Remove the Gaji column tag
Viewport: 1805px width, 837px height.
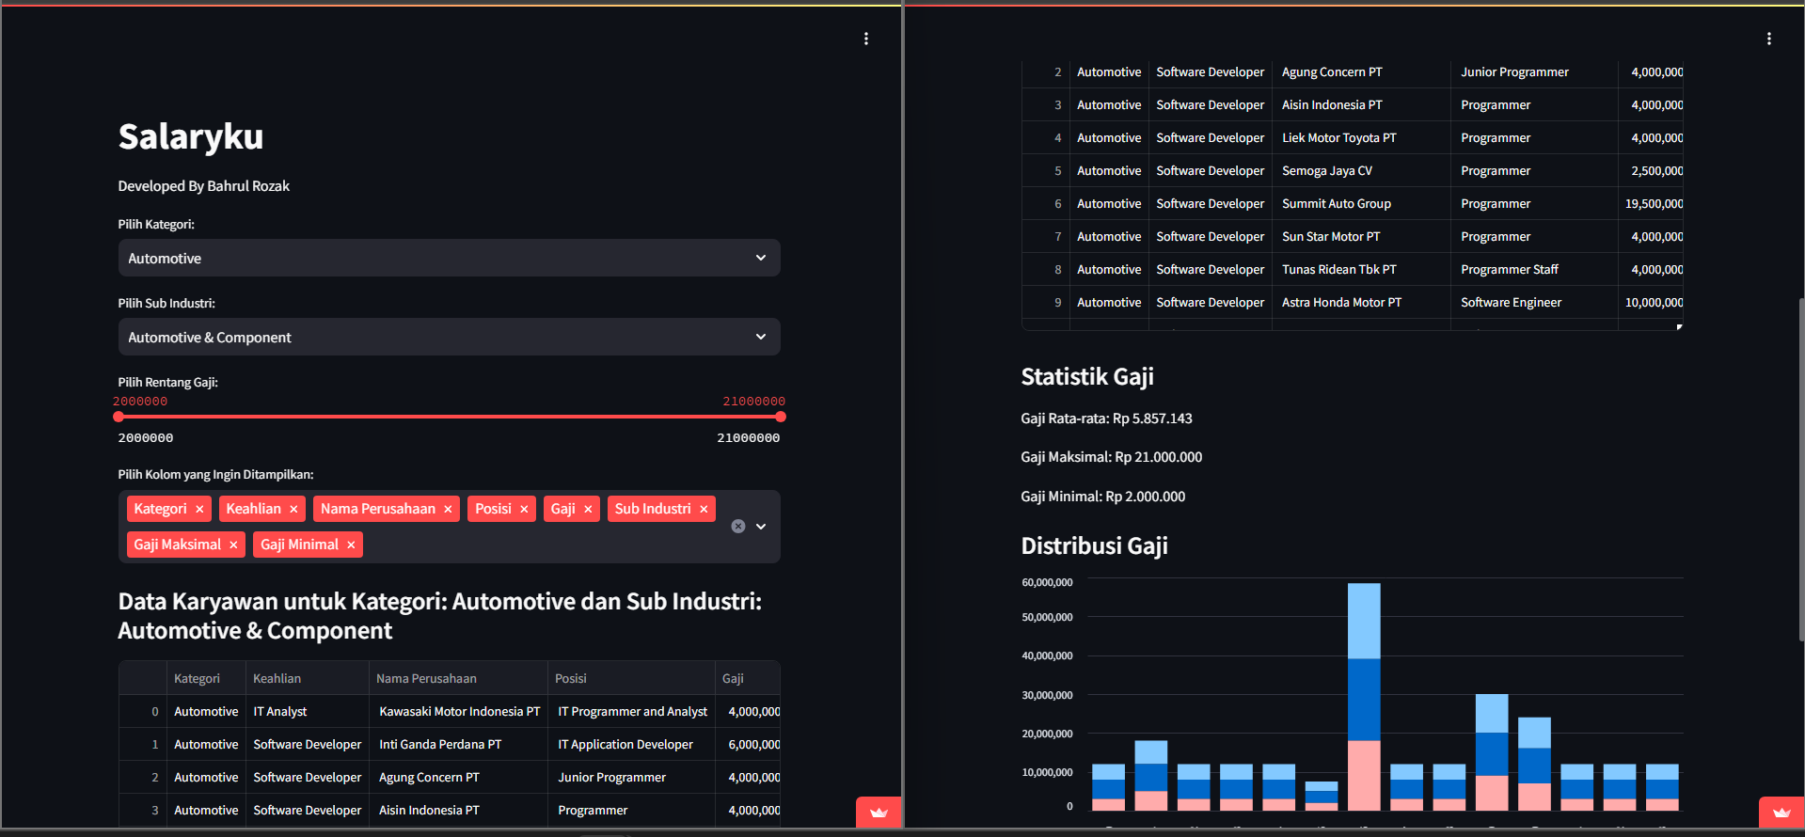[588, 509]
